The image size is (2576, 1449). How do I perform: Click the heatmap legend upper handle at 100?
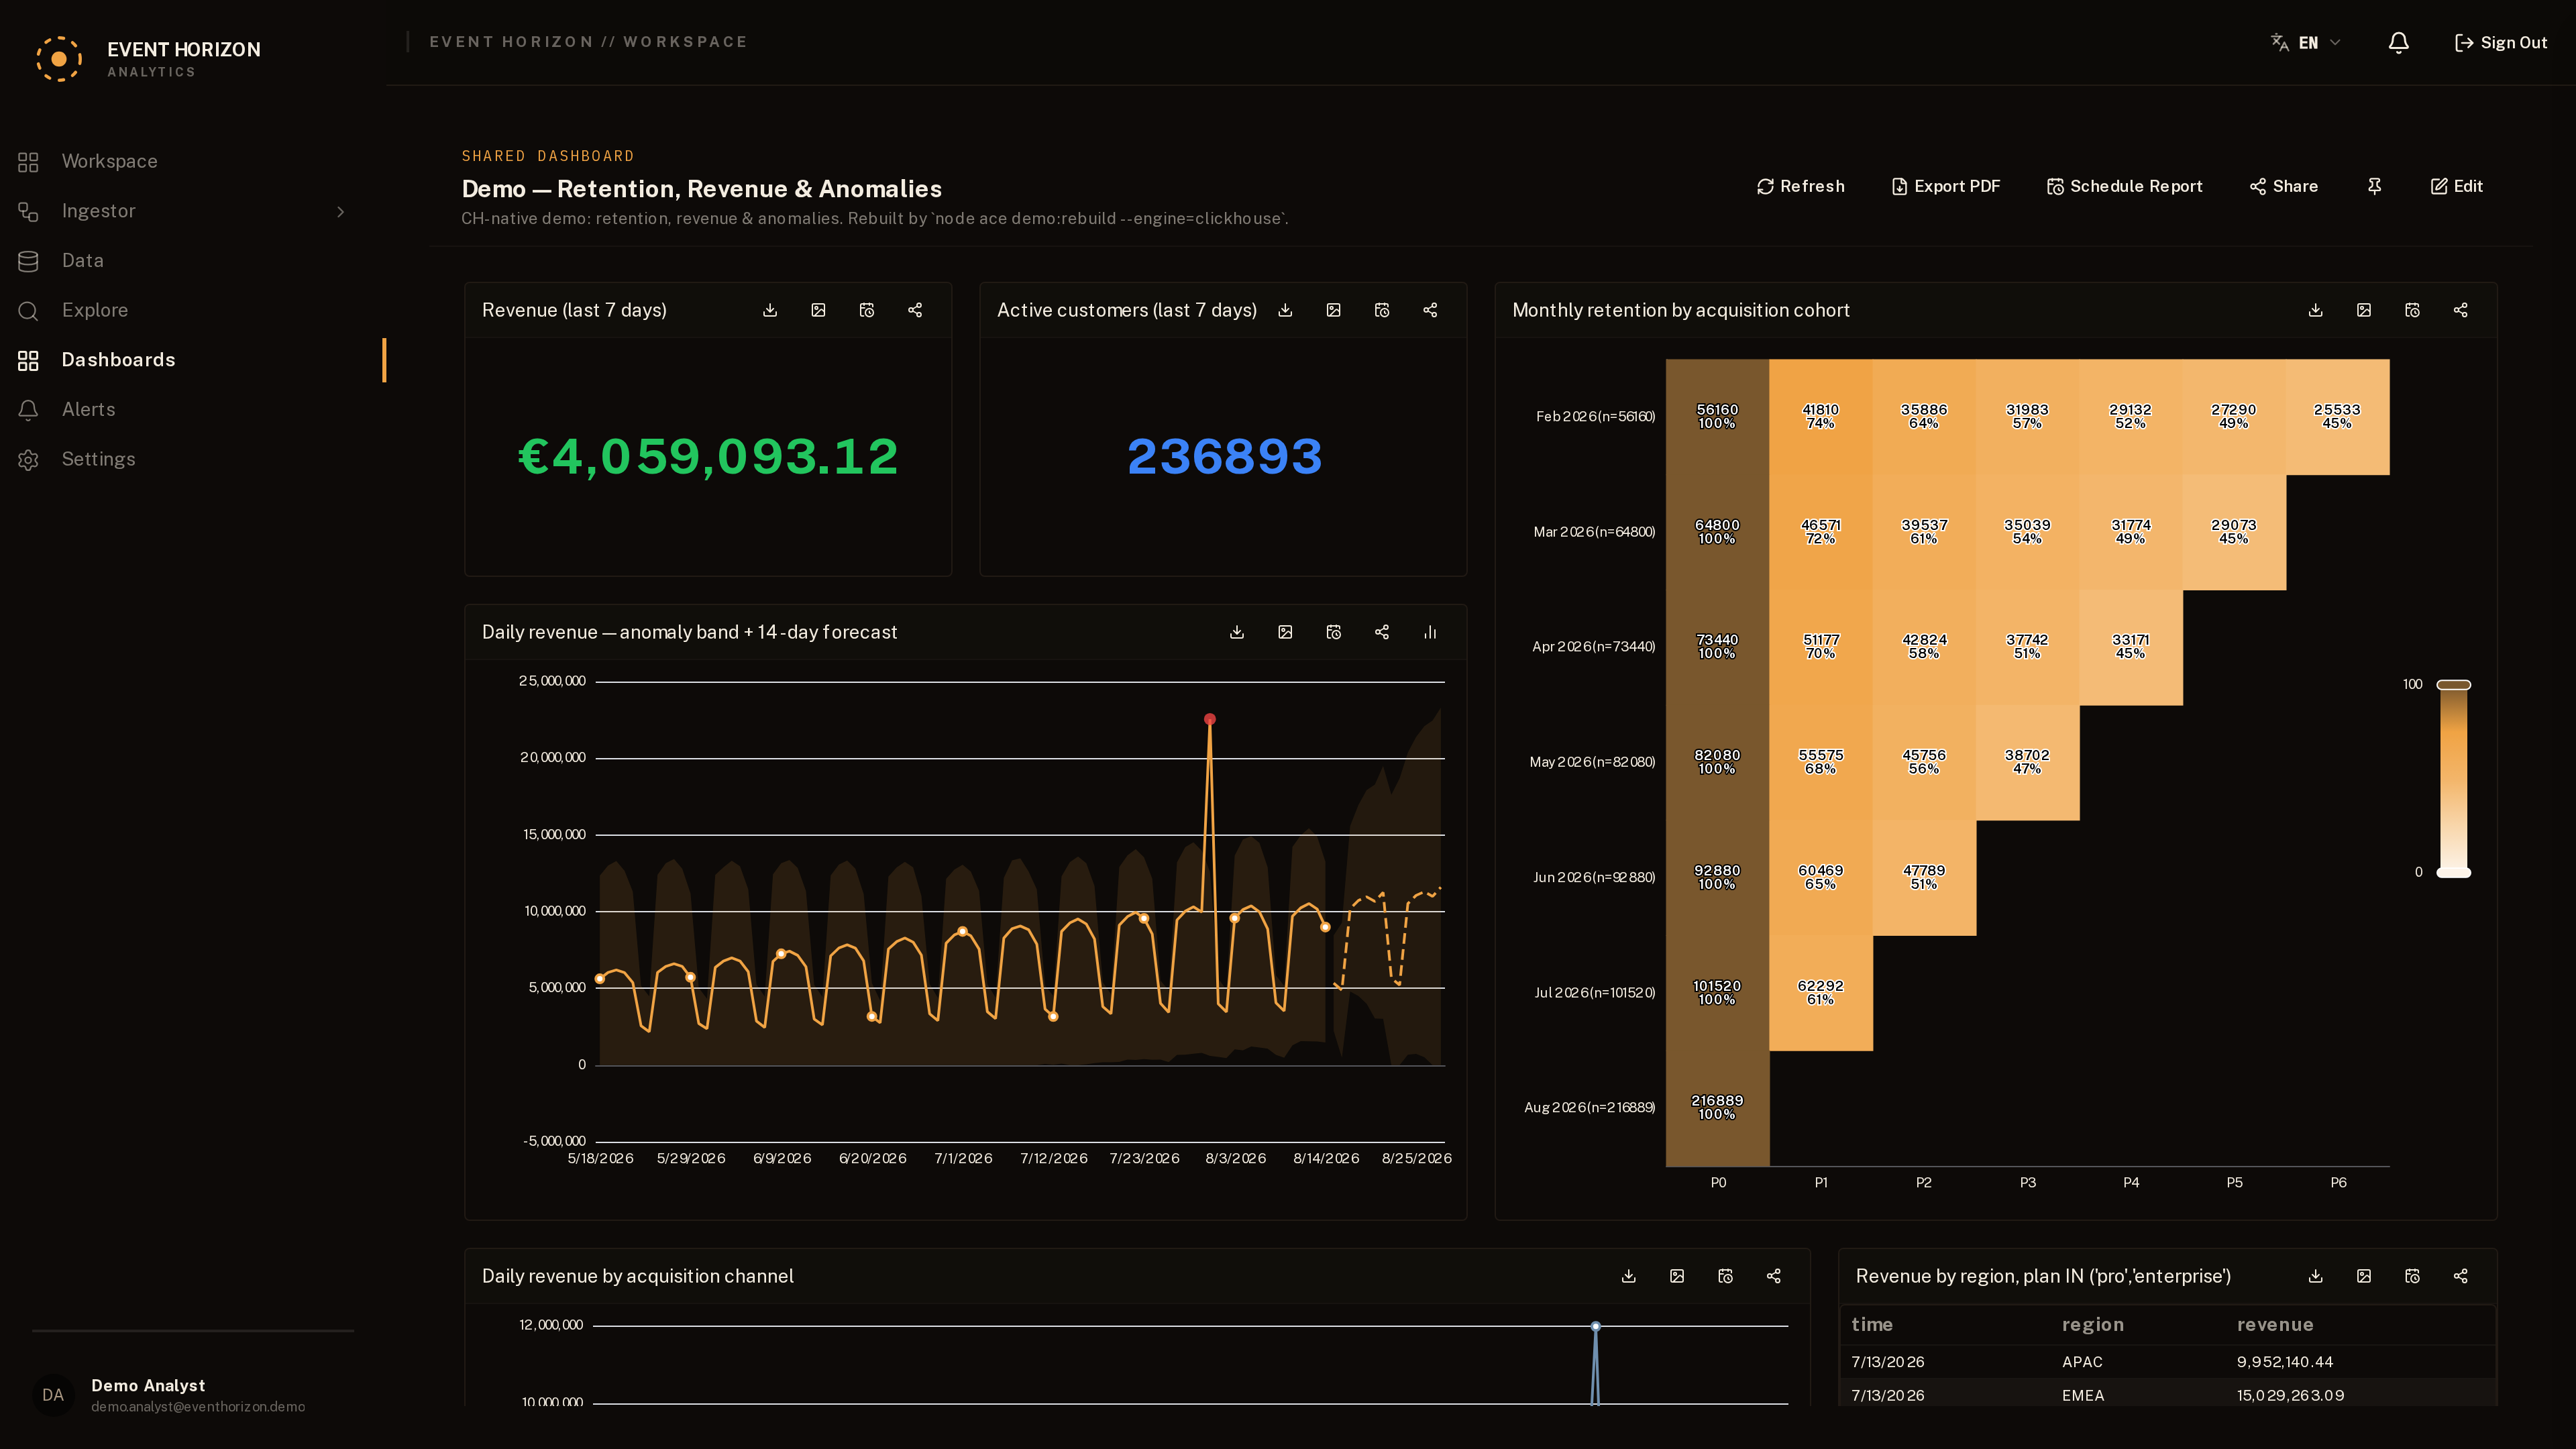2454,685
